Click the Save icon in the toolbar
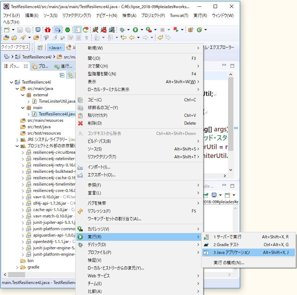Screen dimensions: 297x295 point(20,30)
